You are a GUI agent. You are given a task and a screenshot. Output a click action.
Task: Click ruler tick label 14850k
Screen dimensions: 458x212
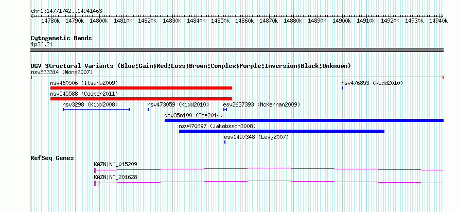220,21
